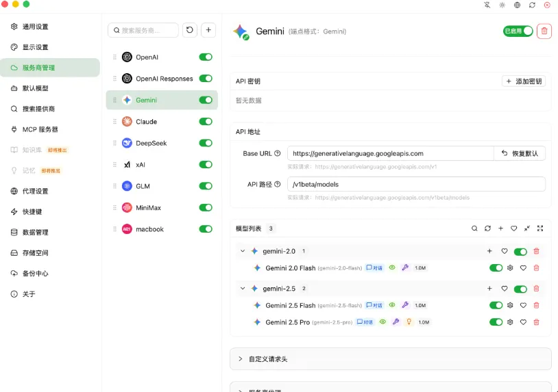Click the reasoning lightbulb on Gemini 2.5 Pro
The image size is (558, 392).
pos(409,322)
